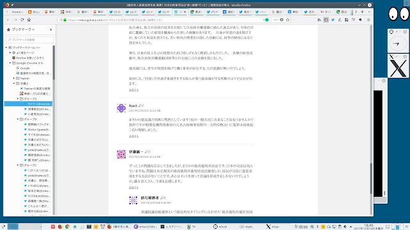Click reply link under Ryu3 comment
This screenshot has width=410, height=230.
coord(134,136)
